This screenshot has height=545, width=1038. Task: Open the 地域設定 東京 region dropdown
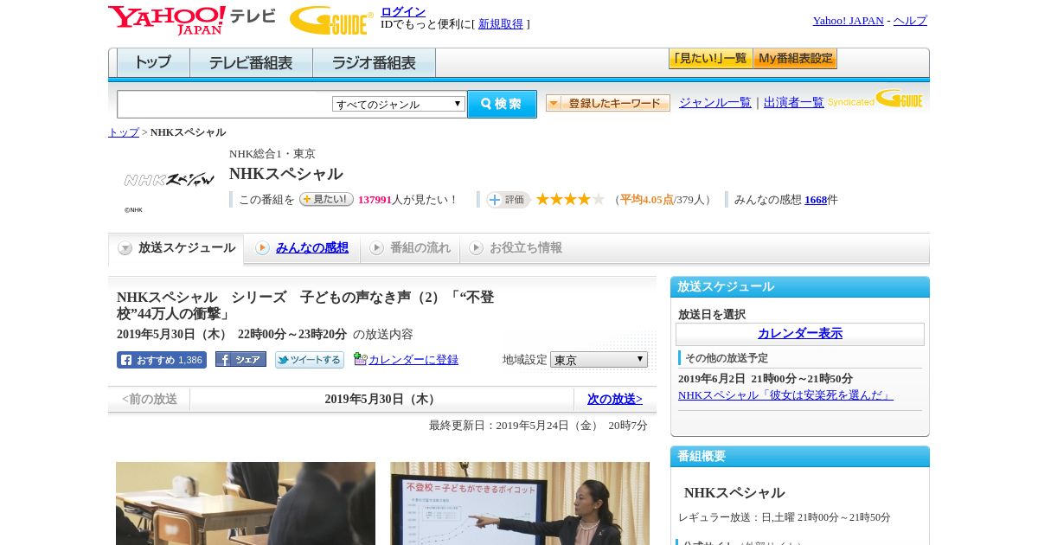[x=599, y=359]
